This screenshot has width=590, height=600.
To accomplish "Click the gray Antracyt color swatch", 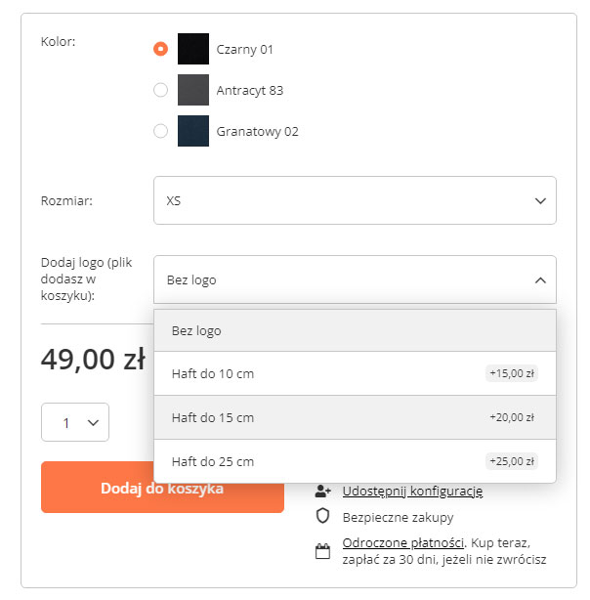I will coord(193,90).
